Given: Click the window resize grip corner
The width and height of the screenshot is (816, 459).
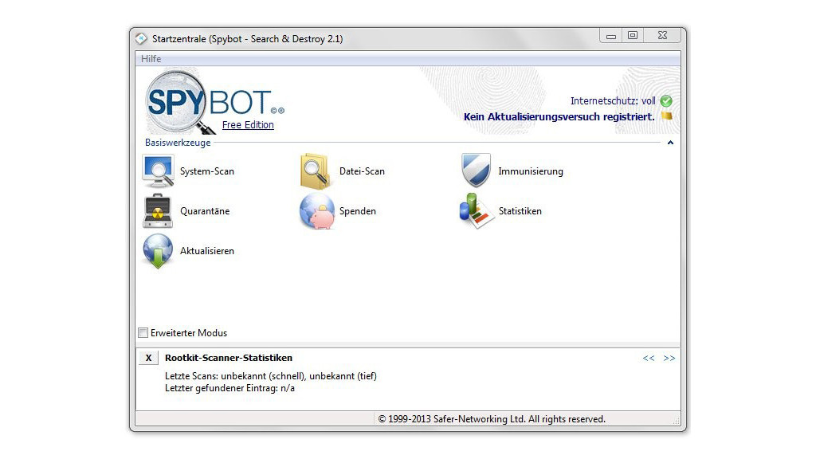Looking at the screenshot, I should (676, 421).
